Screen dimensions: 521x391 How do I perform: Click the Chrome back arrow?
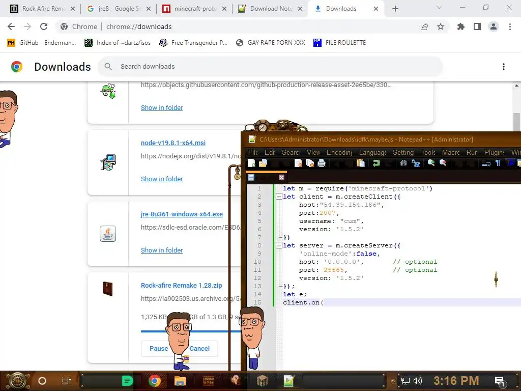click(x=11, y=26)
